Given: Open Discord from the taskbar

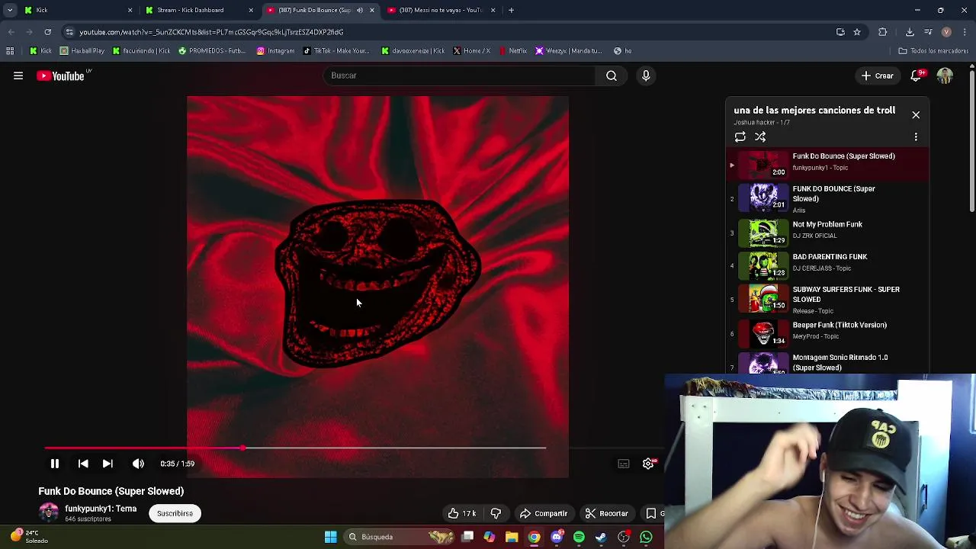Looking at the screenshot, I should tap(557, 537).
